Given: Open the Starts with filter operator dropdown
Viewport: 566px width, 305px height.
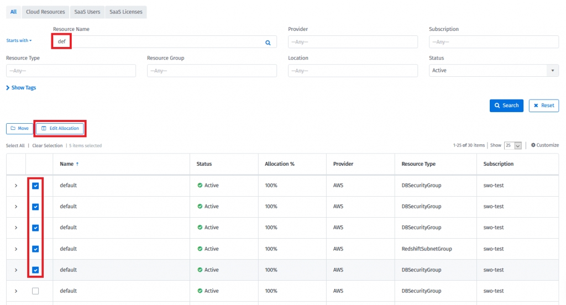Looking at the screenshot, I should (19, 40).
